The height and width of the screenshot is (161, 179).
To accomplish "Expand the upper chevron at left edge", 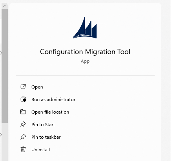I will coord(1,53).
